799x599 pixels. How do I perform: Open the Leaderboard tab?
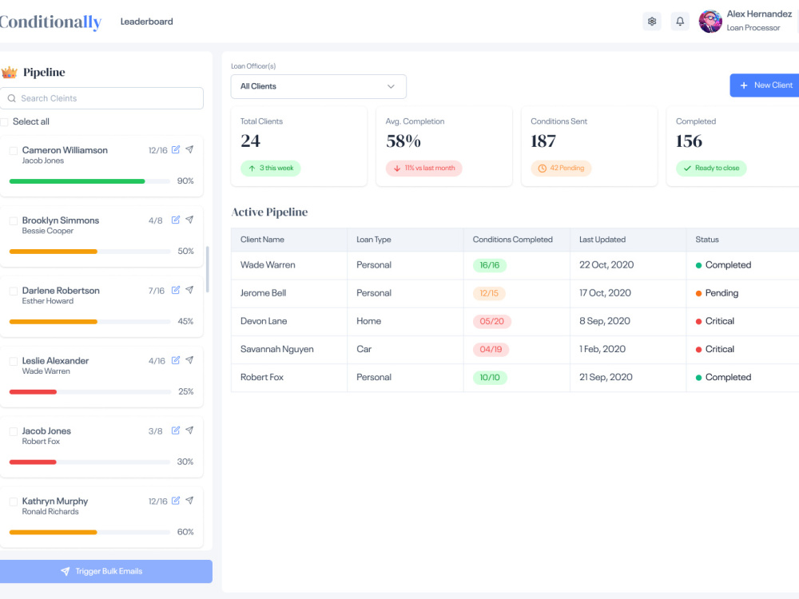(147, 22)
